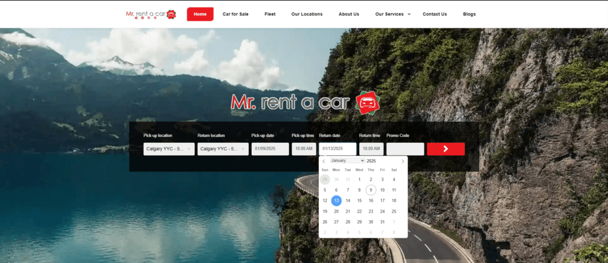Open About Us page
The width and height of the screenshot is (608, 263).
(x=349, y=14)
